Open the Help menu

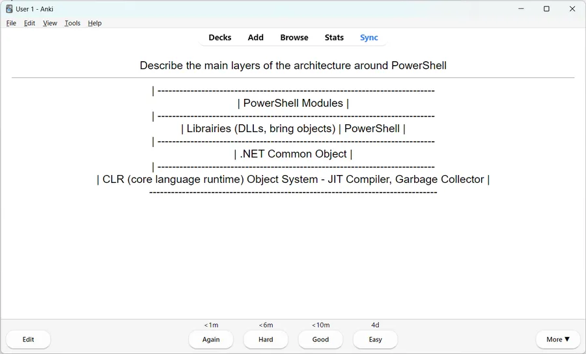pyautogui.click(x=94, y=23)
